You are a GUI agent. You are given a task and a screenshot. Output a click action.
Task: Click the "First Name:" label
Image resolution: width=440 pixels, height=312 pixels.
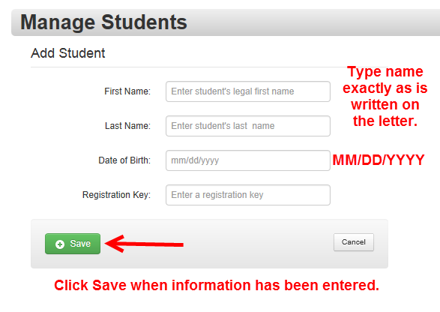[127, 91]
